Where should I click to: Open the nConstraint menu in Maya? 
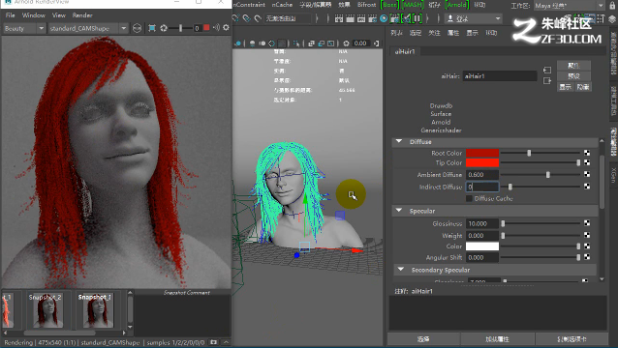click(x=250, y=5)
